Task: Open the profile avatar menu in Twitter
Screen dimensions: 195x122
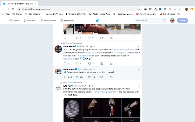Action: tap(172, 20)
